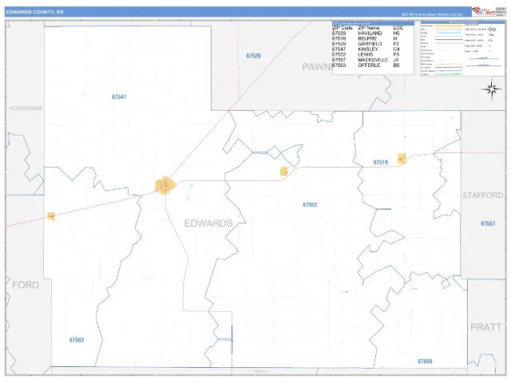Click the ZIP label 67552 on map
511x383 pixels.
[310, 205]
